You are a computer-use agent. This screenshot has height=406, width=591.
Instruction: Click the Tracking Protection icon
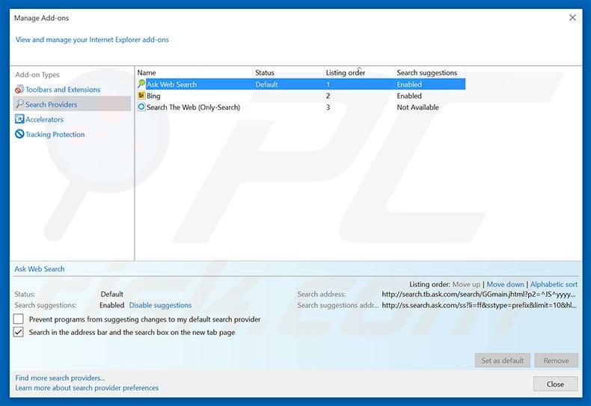[x=19, y=134]
